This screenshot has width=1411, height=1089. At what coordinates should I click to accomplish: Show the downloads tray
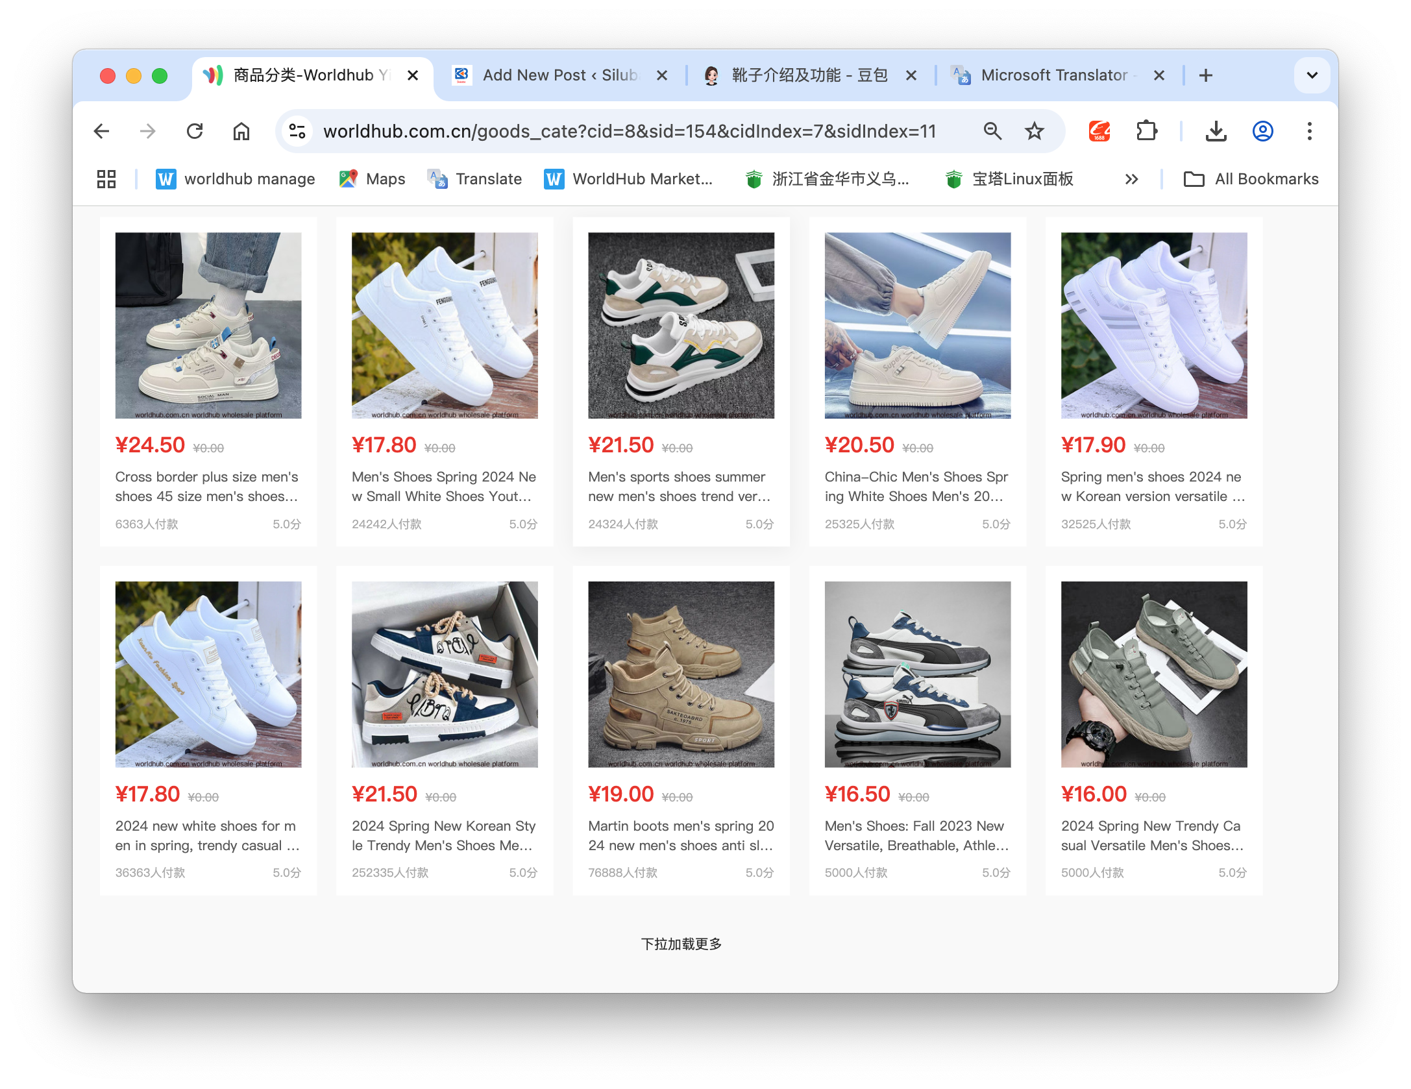click(x=1216, y=132)
